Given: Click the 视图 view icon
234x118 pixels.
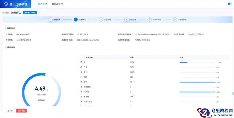Looking at the screenshot, I should tap(81, 77).
